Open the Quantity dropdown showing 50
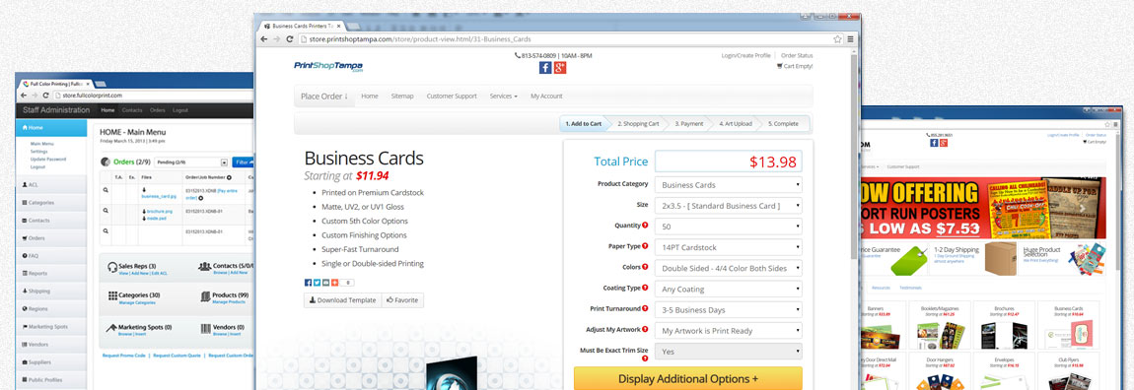This screenshot has height=390, width=1134. (729, 227)
